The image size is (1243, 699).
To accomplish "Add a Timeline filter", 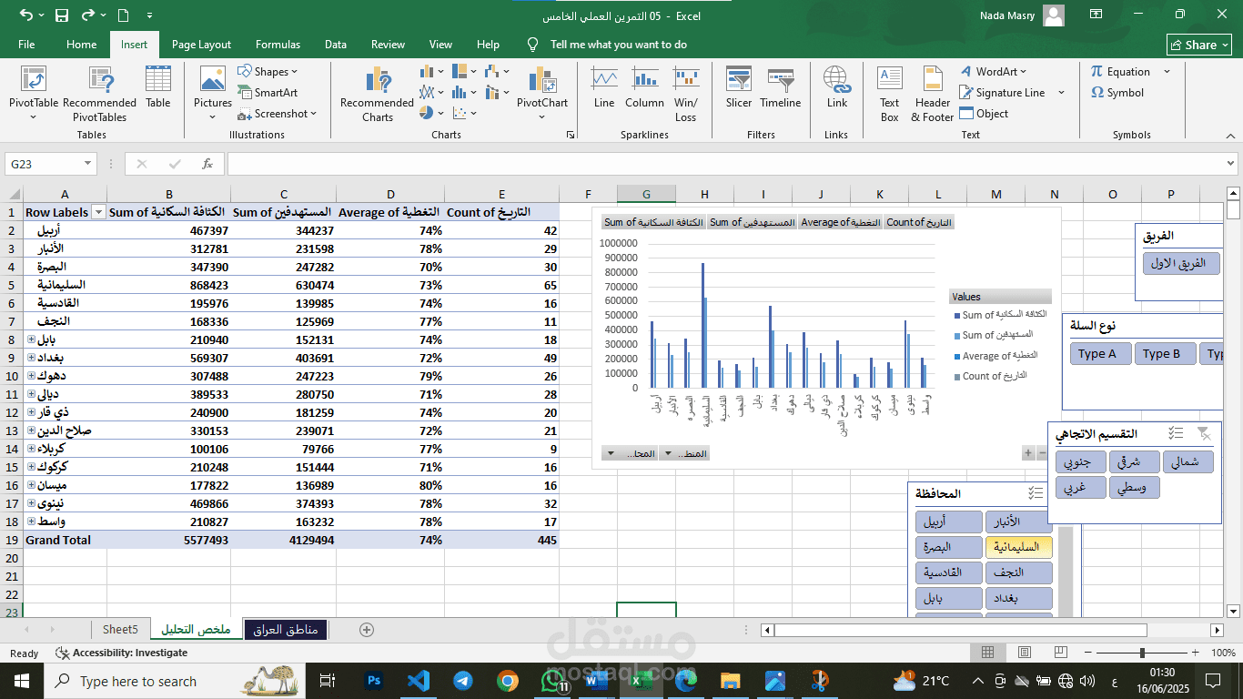I will pos(780,86).
